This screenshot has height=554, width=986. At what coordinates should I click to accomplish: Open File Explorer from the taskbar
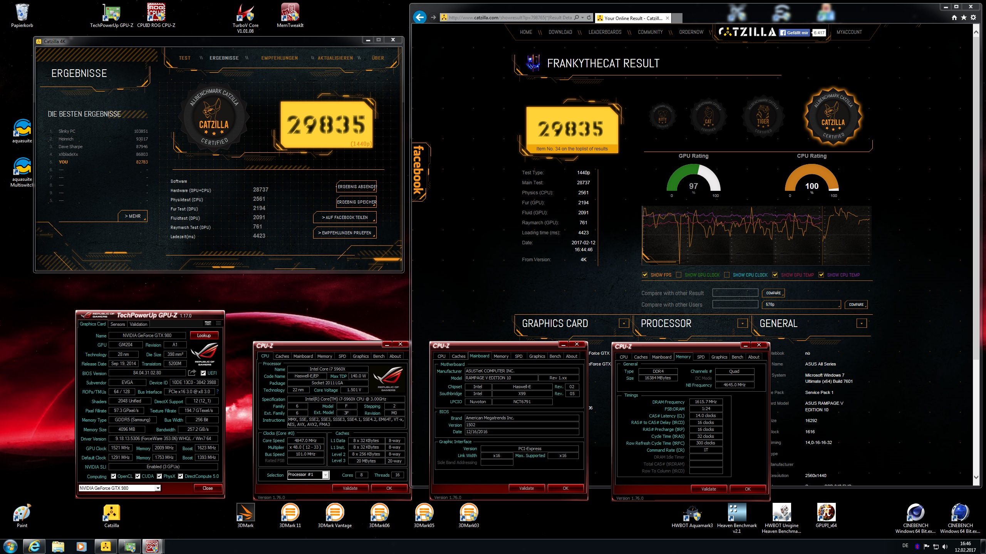point(58,546)
